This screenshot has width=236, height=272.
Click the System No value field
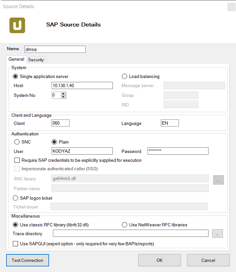56,95
